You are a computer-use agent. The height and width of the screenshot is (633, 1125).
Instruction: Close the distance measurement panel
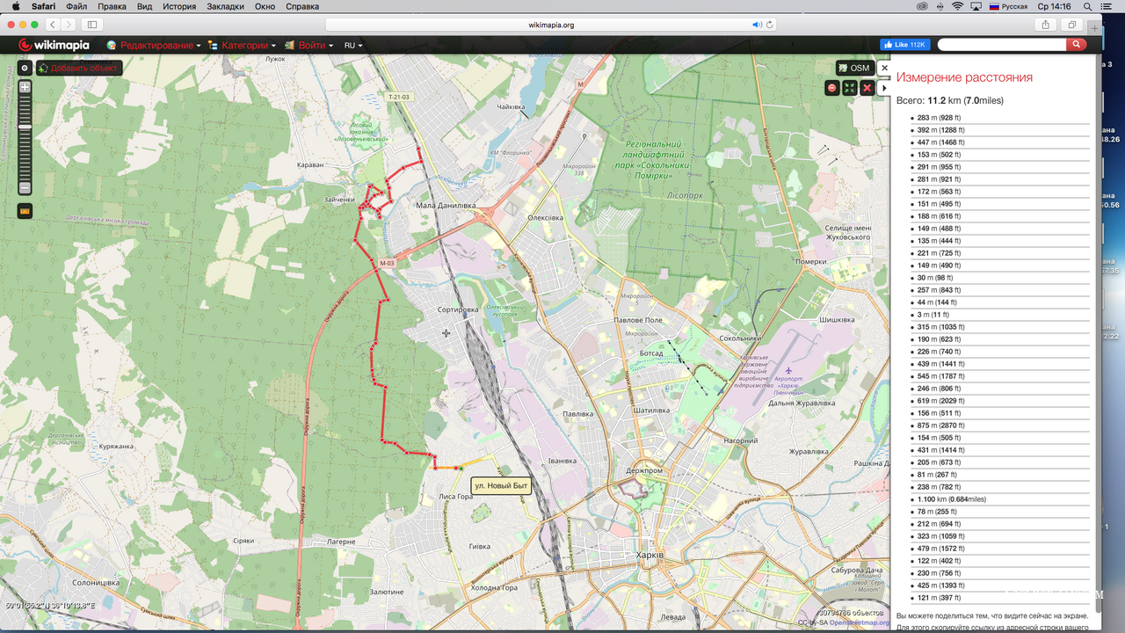[x=884, y=68]
